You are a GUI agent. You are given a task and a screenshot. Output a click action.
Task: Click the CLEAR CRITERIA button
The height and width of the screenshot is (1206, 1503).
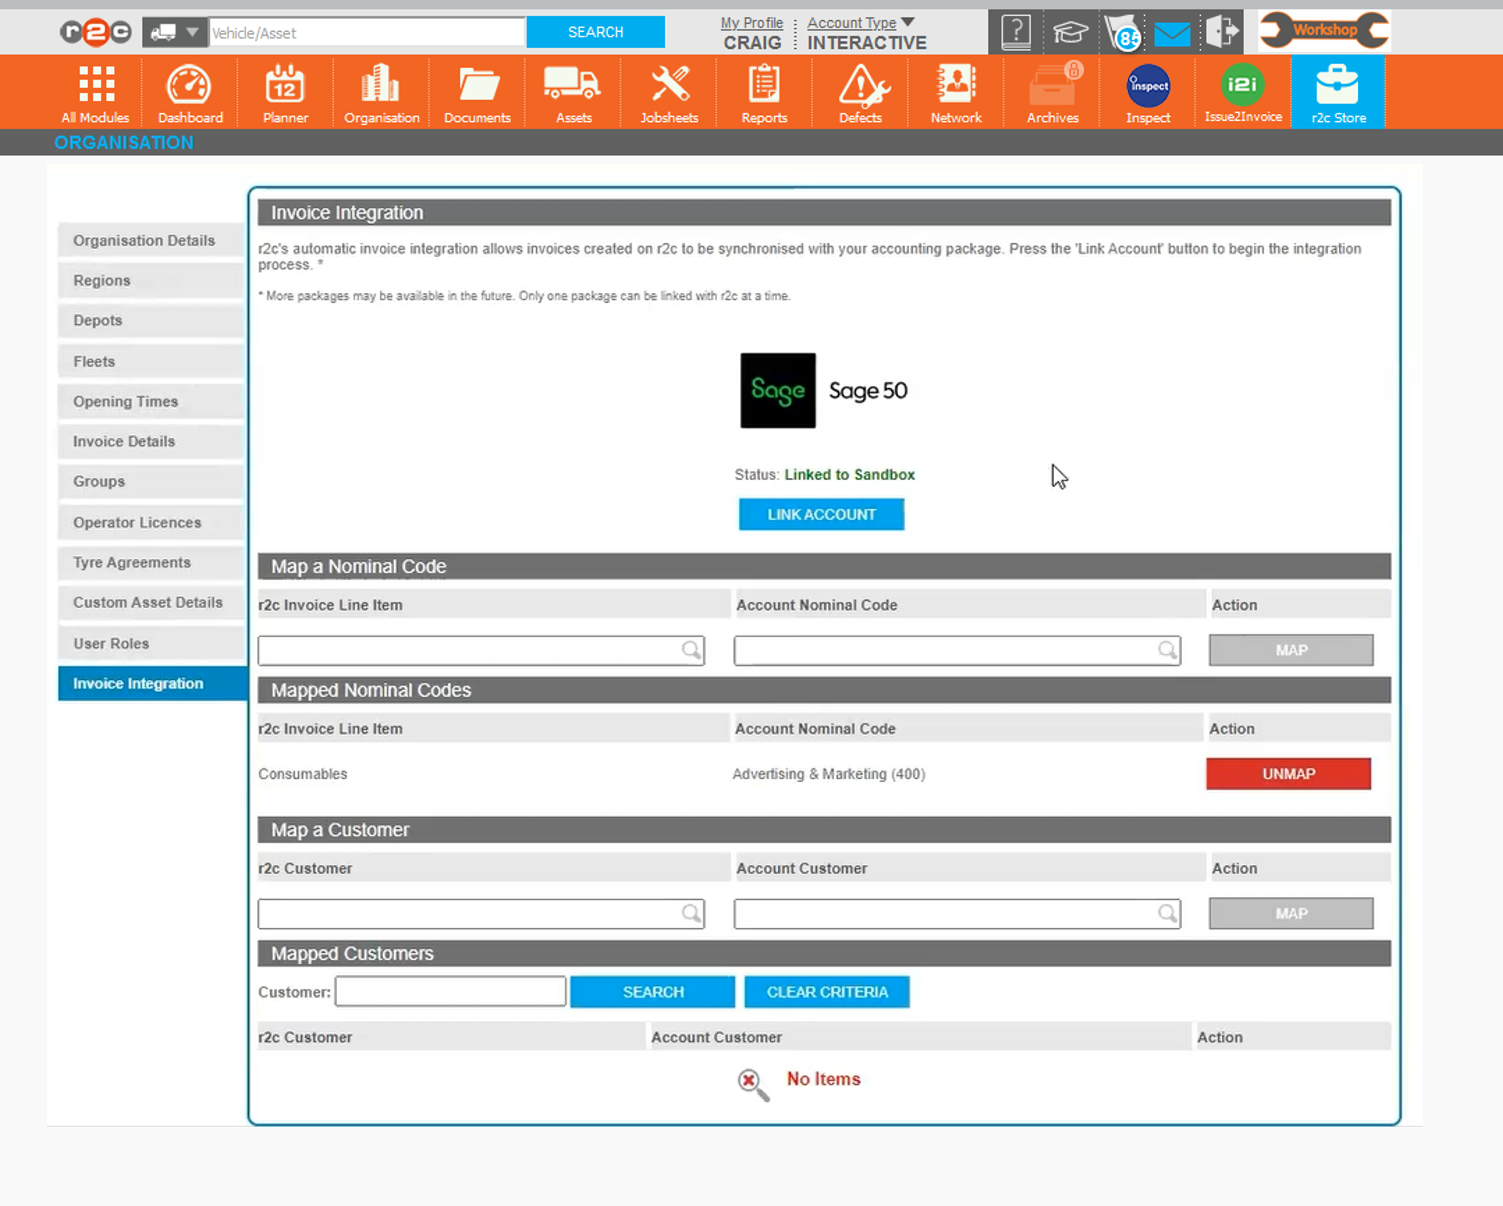tap(827, 992)
